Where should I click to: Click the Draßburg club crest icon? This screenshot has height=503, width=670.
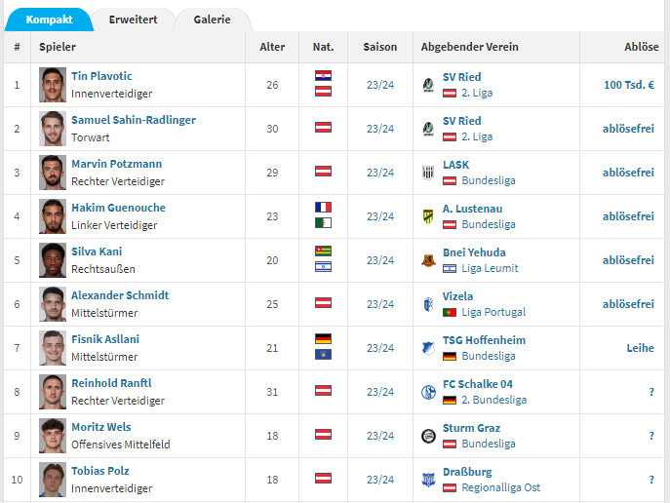coord(428,480)
